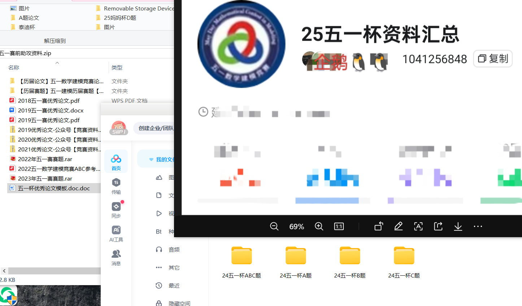Click left arrow of archive horizontal scrollbar
Viewport: 522px width, 306px height.
[4, 271]
